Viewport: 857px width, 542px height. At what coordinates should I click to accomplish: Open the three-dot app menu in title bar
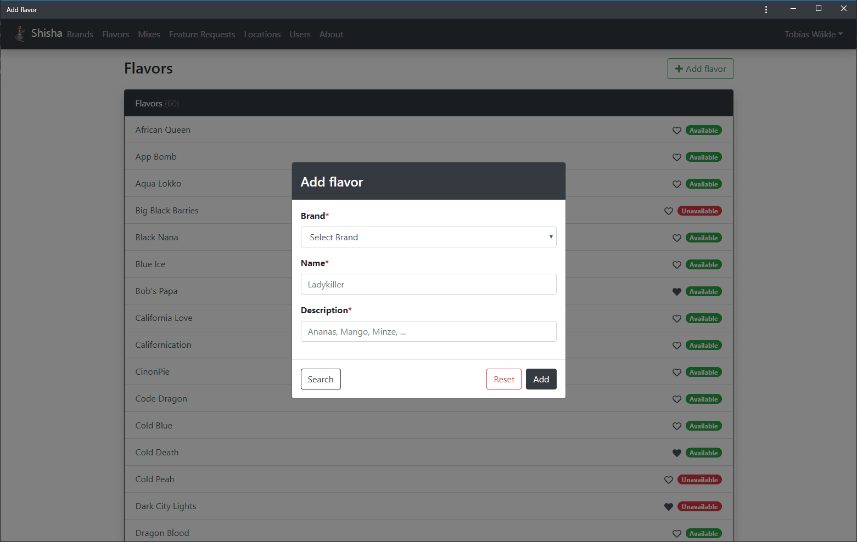click(766, 9)
